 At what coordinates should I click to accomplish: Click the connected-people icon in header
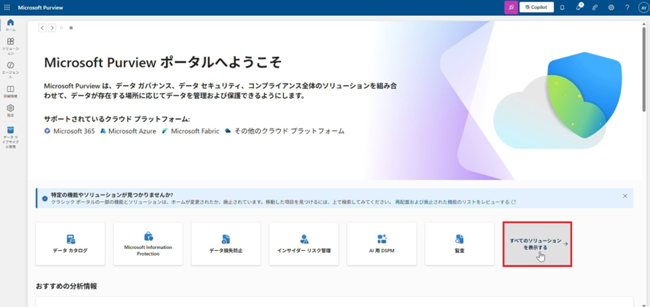pos(595,8)
